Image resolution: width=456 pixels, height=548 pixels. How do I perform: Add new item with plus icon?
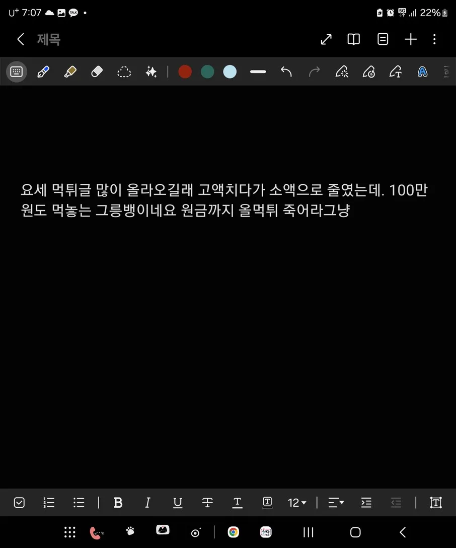pyautogui.click(x=411, y=39)
